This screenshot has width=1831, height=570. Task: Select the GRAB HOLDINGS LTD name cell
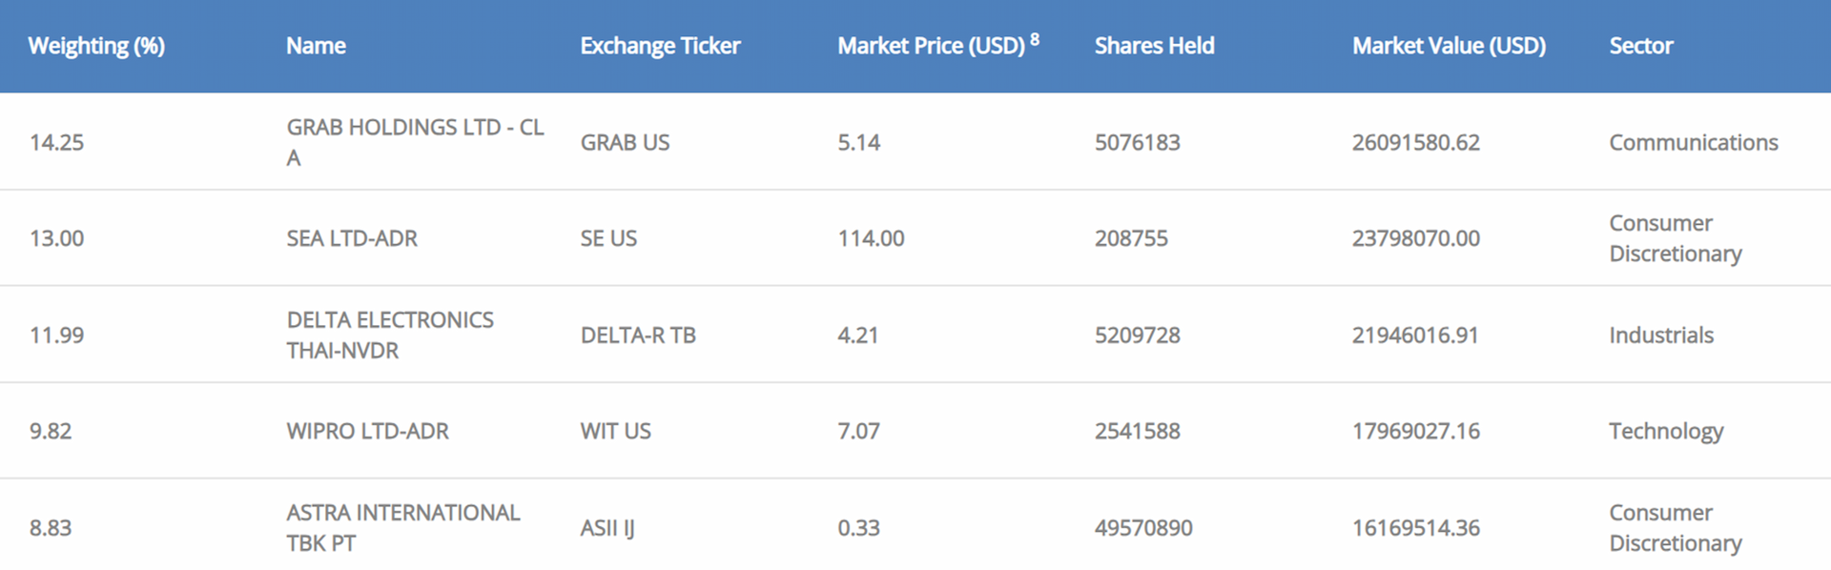click(415, 142)
